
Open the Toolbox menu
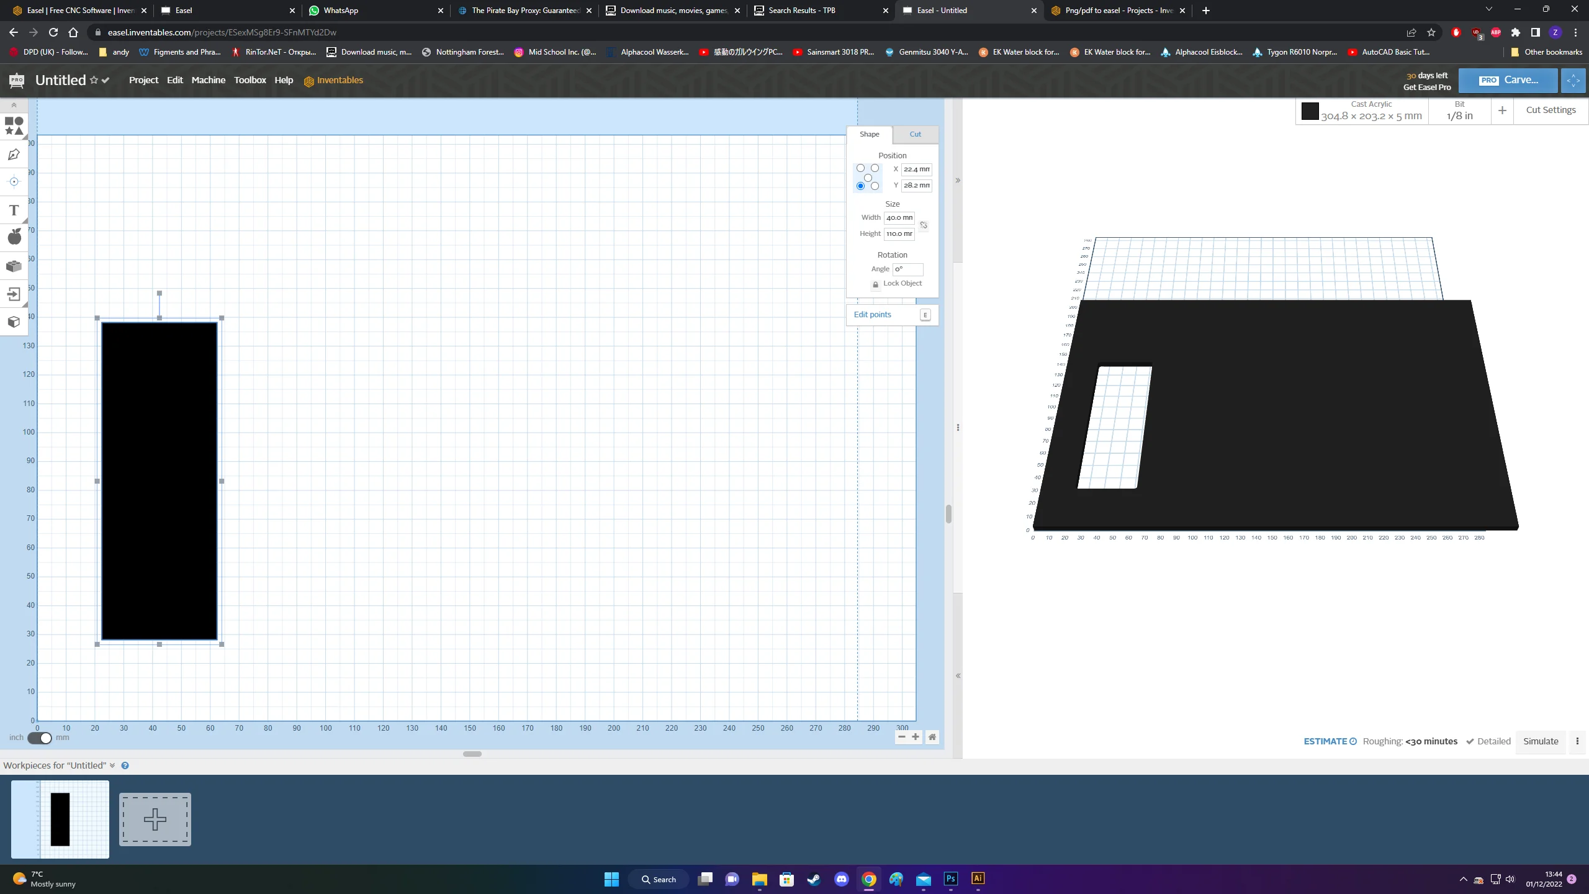[250, 80]
